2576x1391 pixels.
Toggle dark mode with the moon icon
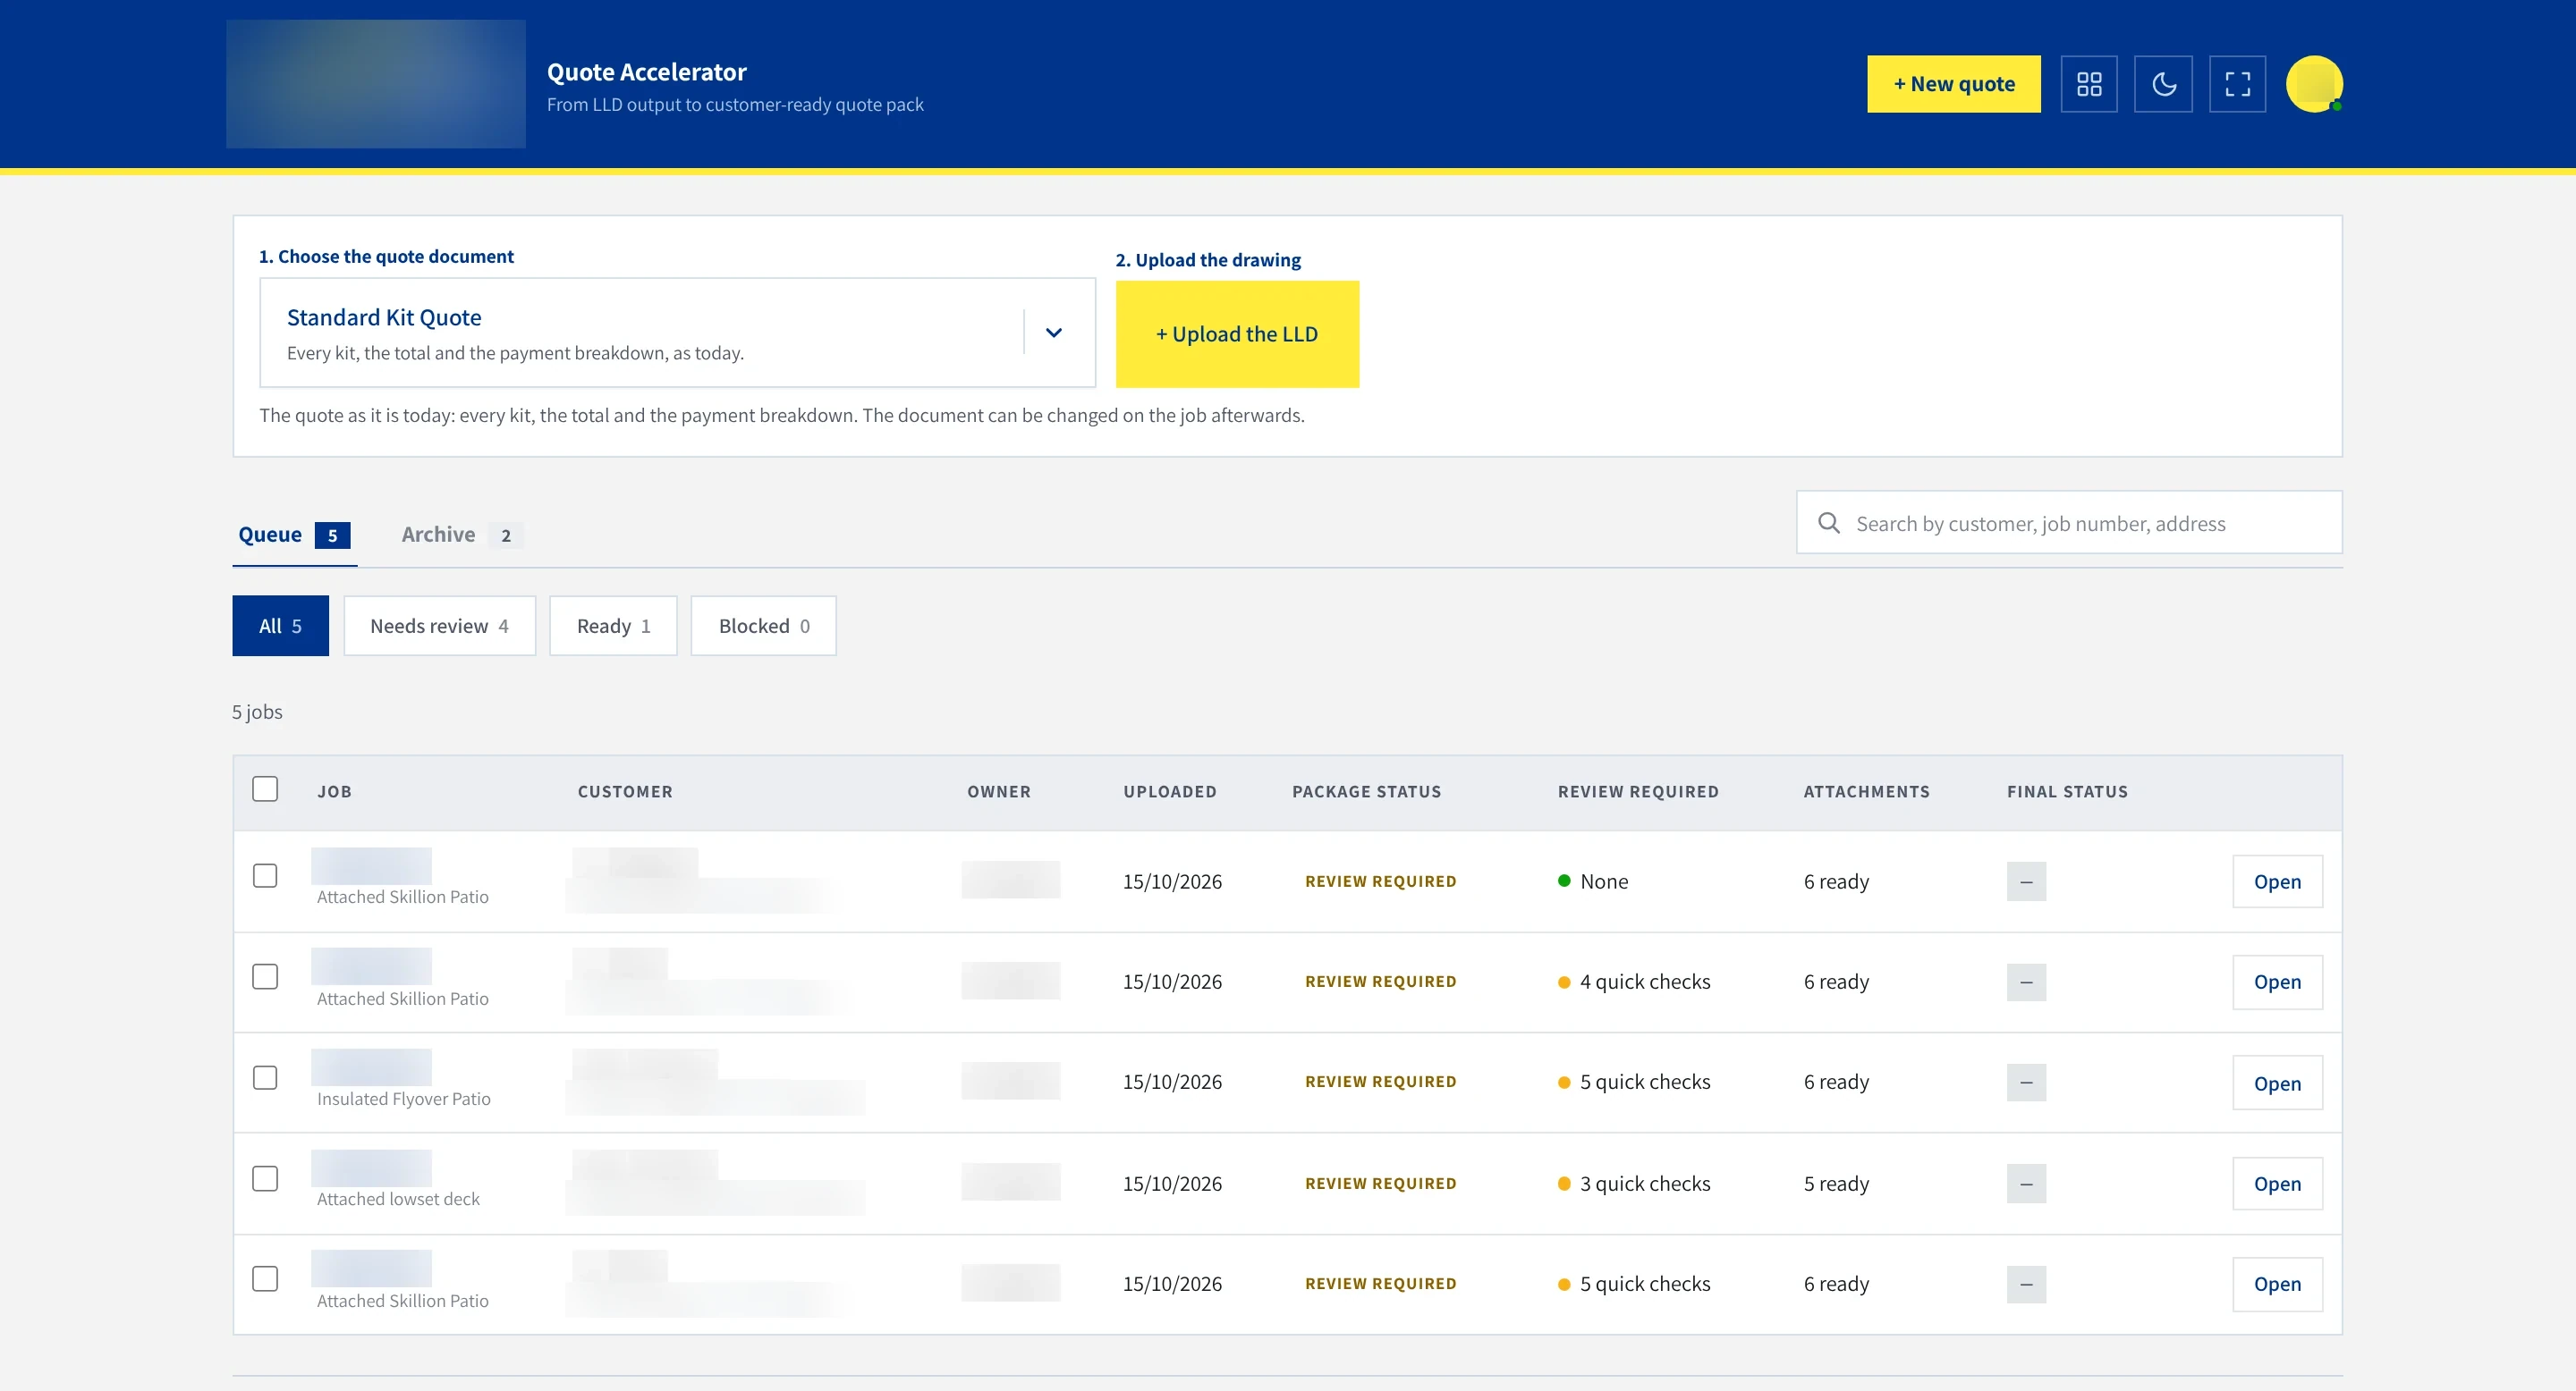tap(2163, 84)
